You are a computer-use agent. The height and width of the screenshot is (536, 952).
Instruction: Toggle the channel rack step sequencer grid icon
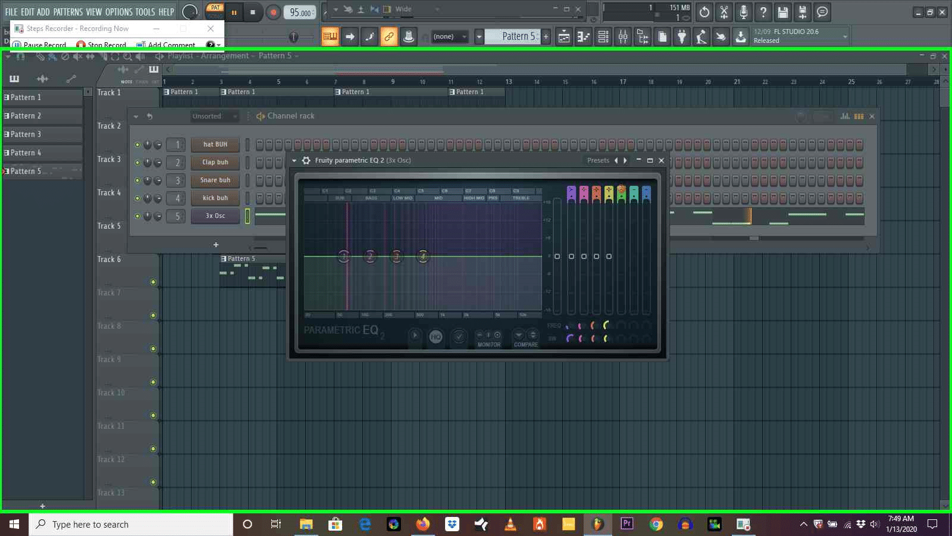point(859,117)
